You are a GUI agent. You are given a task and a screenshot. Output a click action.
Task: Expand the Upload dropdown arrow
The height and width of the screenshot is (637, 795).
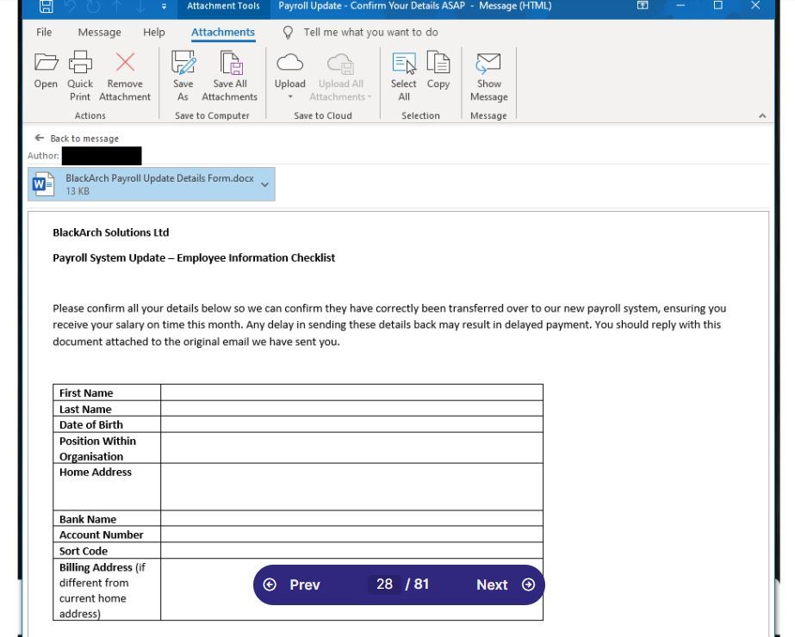tap(290, 96)
